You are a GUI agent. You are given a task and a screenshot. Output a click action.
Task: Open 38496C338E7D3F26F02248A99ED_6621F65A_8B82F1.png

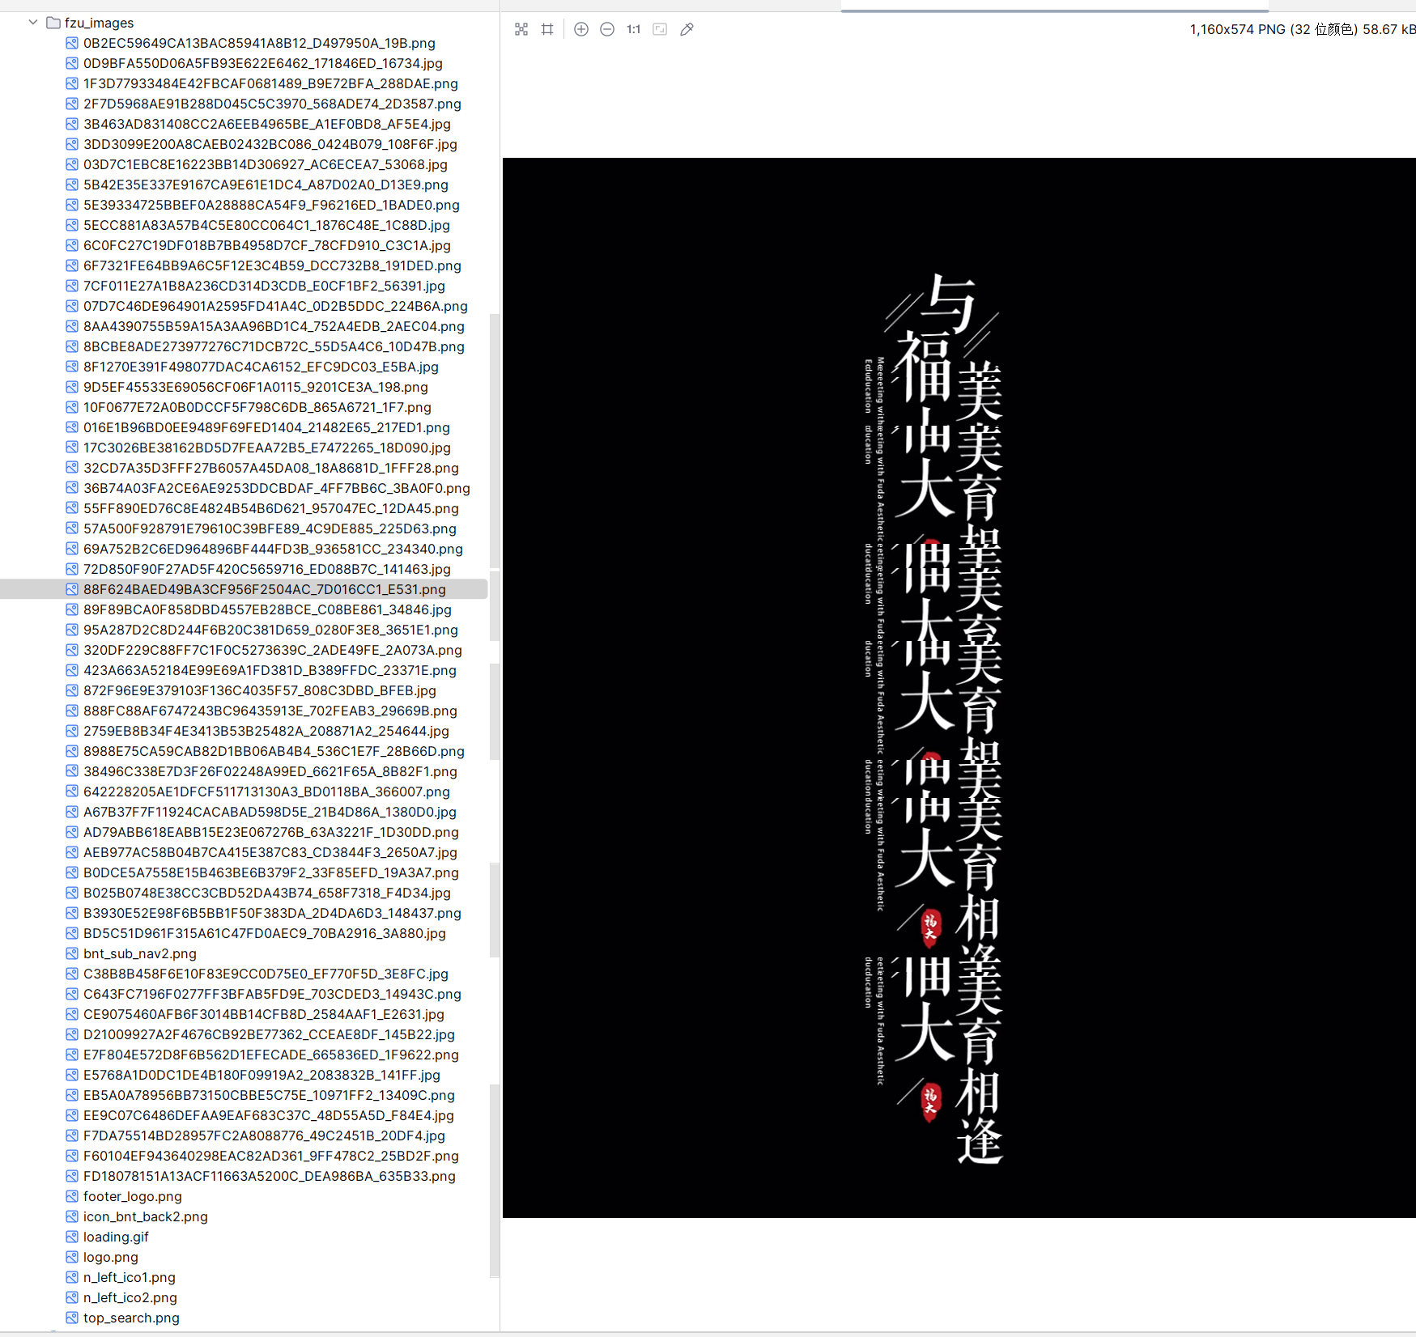click(270, 771)
